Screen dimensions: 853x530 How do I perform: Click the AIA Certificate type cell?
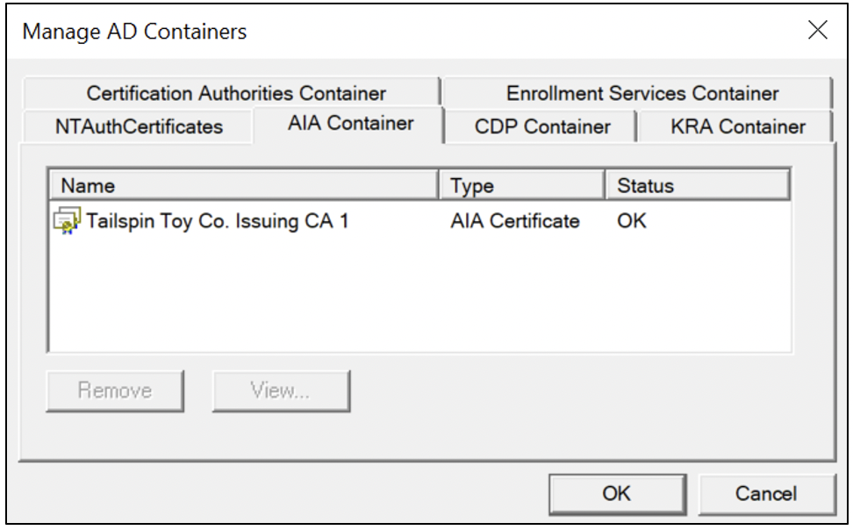click(514, 221)
